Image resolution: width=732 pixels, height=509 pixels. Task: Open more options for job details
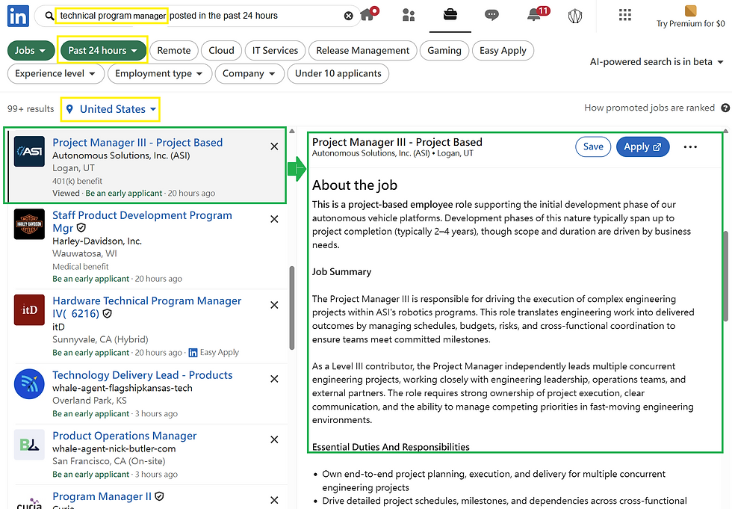[690, 147]
